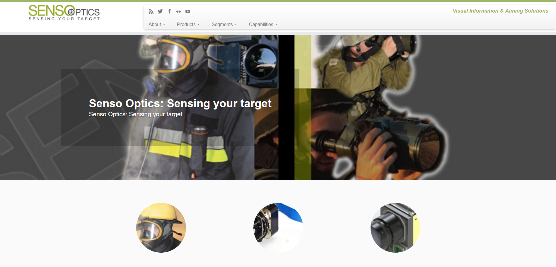Image resolution: width=556 pixels, height=267 pixels.
Task: Click the Twitter bird icon
Action: (160, 11)
